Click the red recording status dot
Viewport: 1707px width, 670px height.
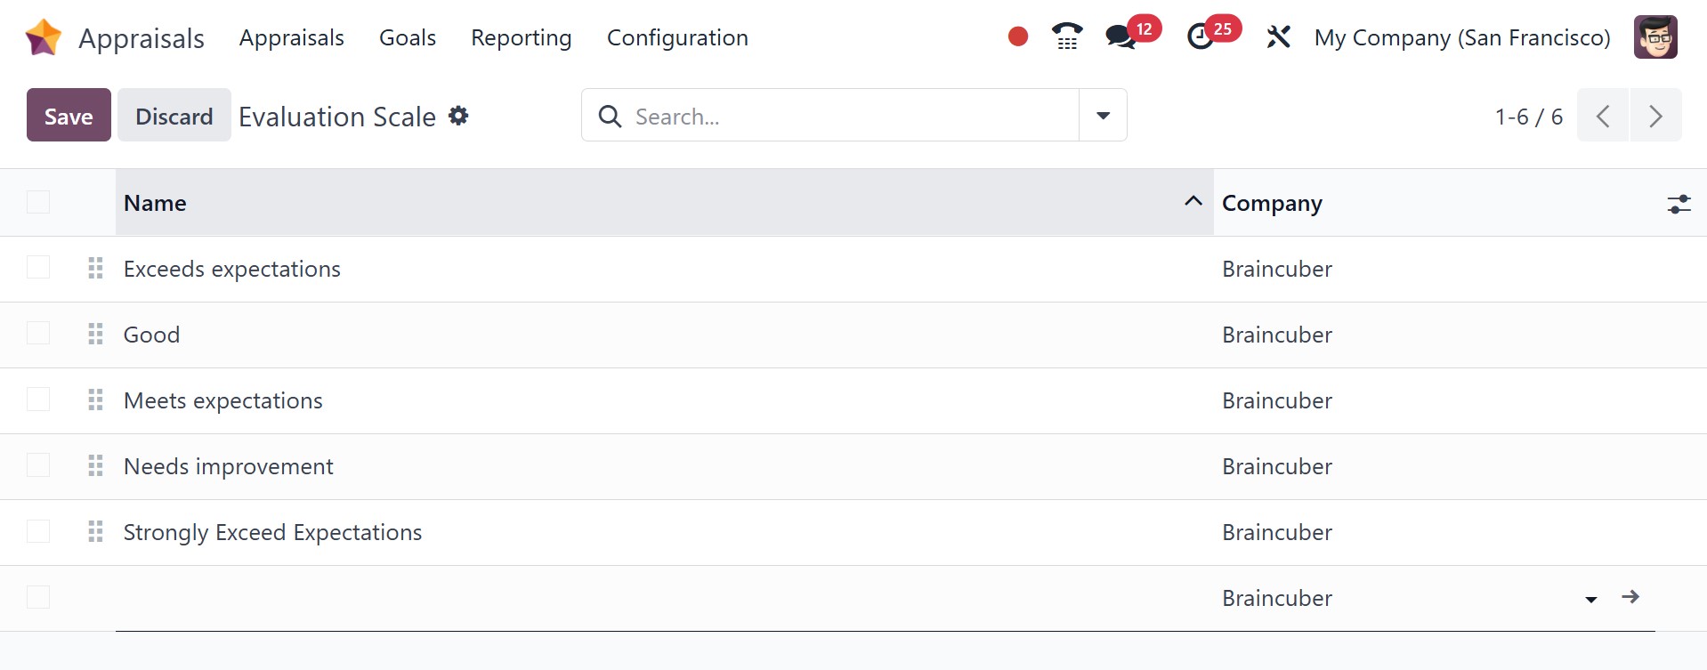click(x=1018, y=36)
